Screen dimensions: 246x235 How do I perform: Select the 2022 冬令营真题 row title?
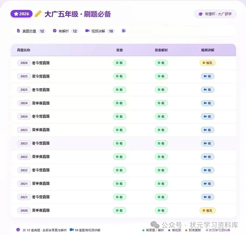click(x=41, y=170)
